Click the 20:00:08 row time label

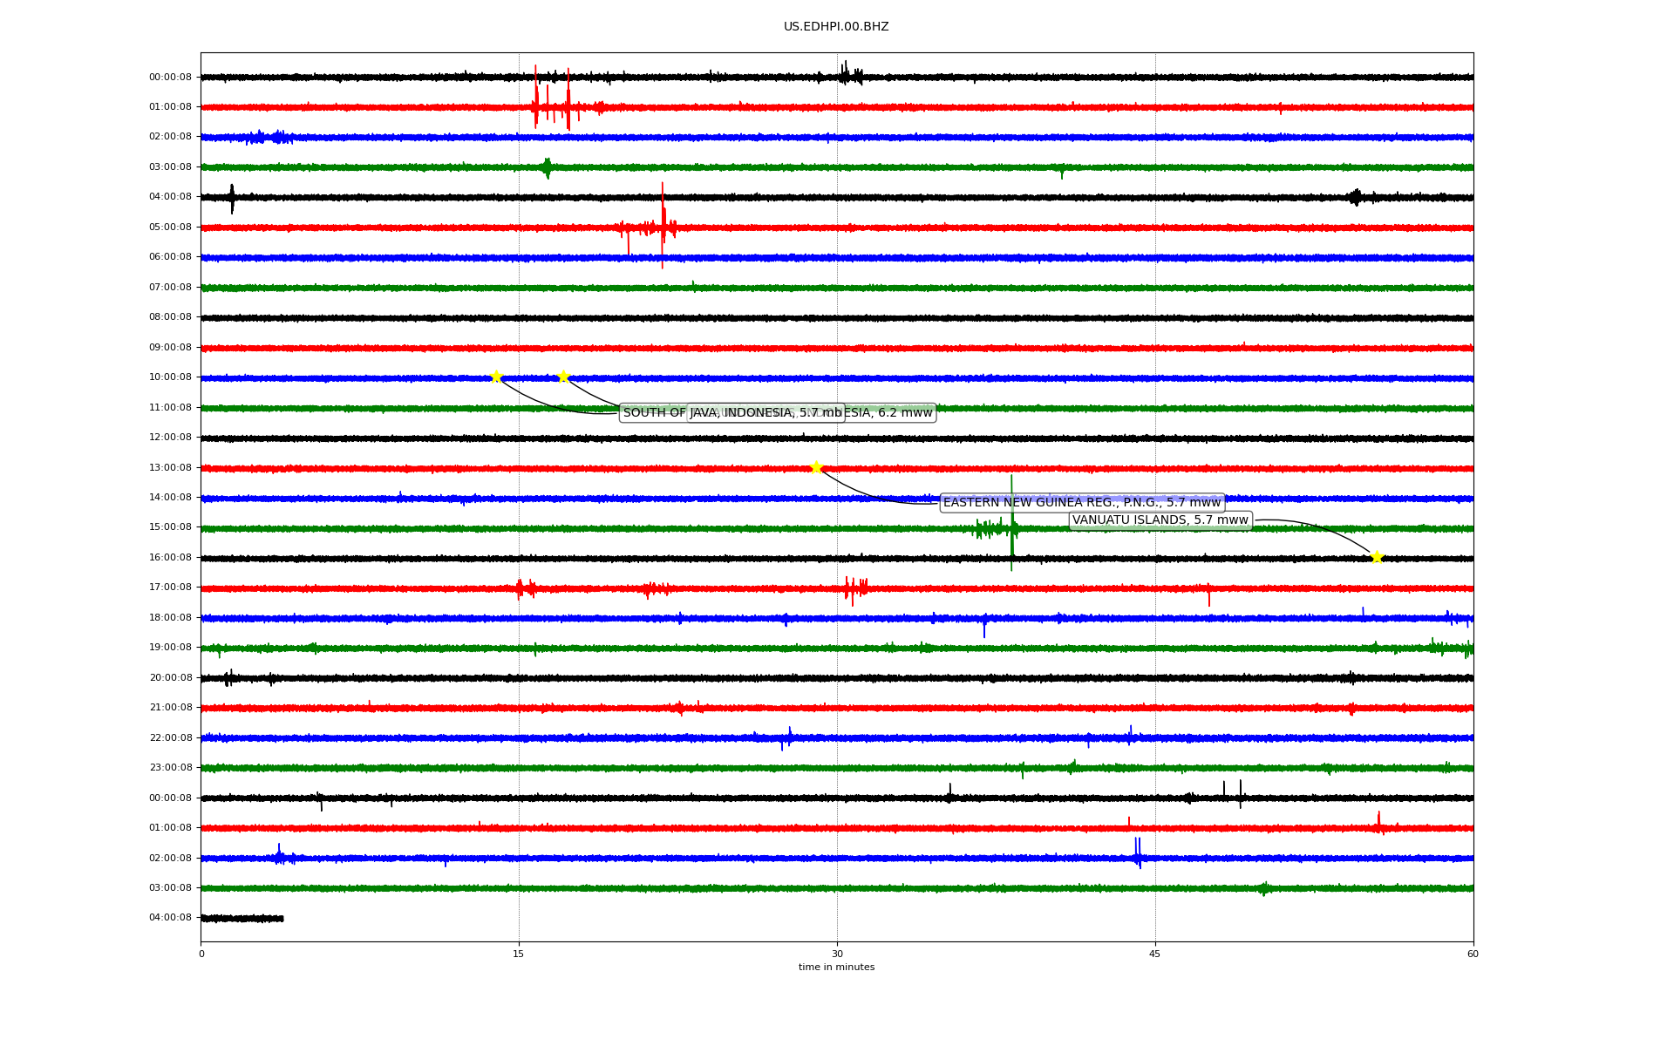[170, 678]
